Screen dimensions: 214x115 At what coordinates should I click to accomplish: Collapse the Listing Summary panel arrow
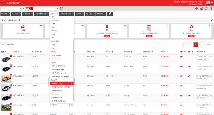coord(211,21)
